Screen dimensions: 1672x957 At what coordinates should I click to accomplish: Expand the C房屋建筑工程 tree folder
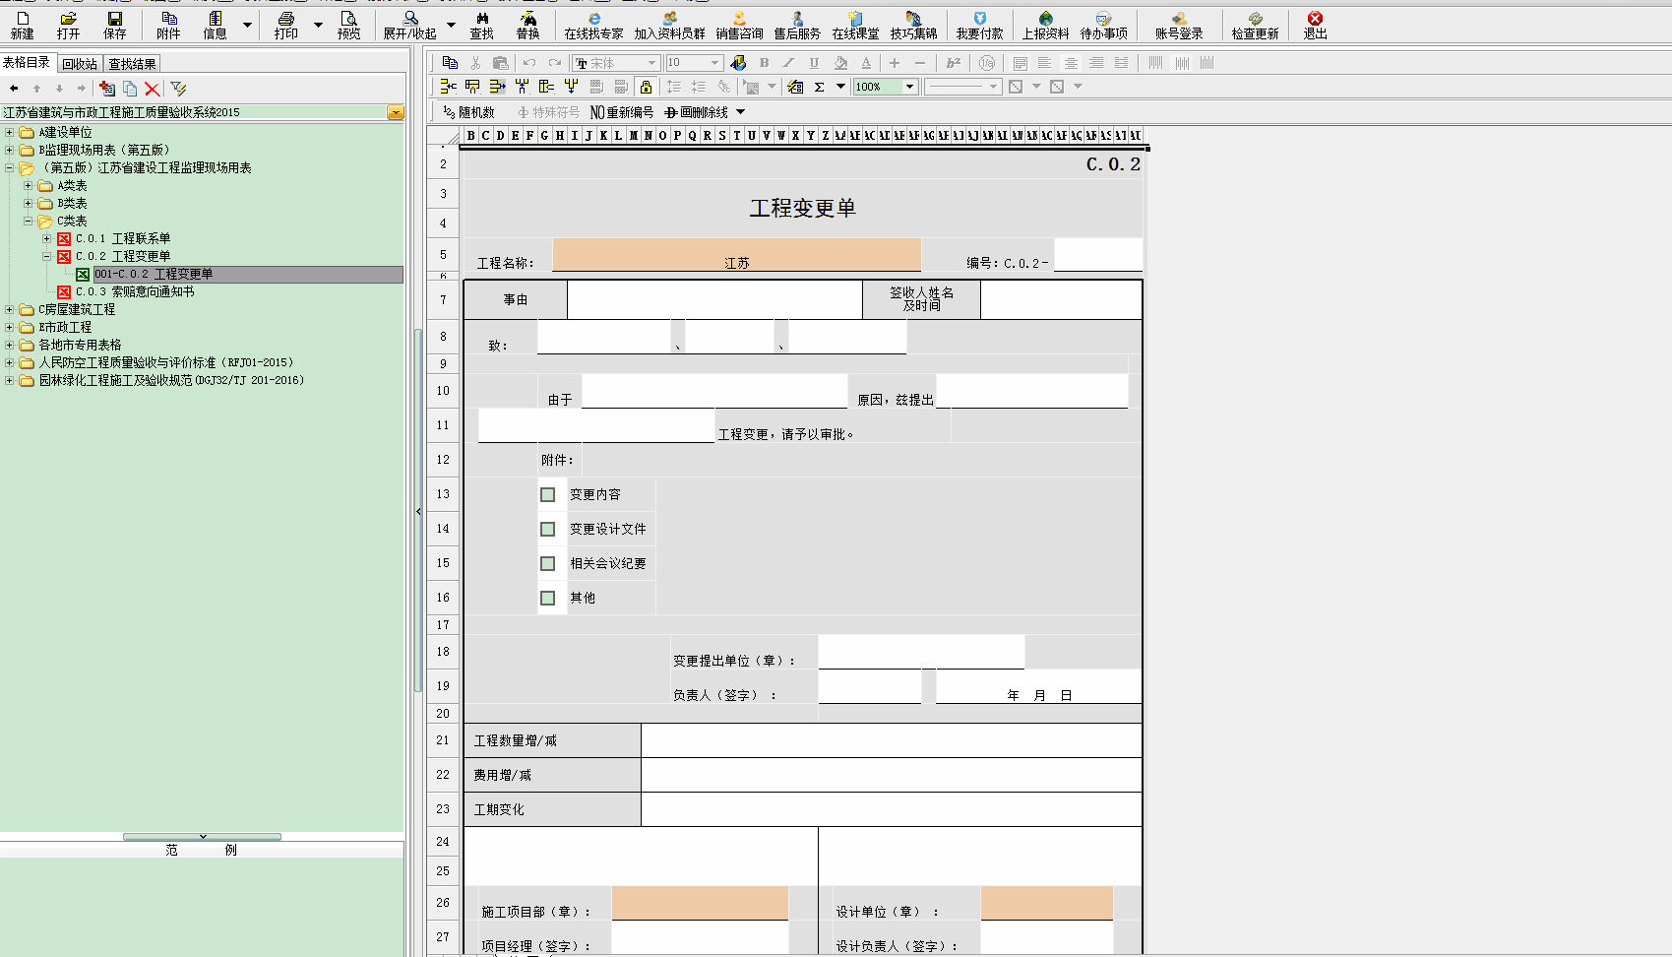(10, 309)
